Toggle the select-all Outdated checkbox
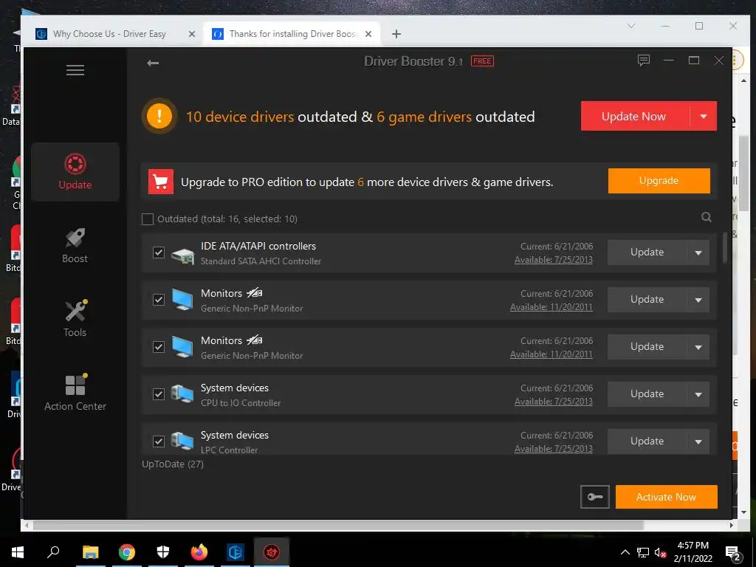 coord(148,219)
